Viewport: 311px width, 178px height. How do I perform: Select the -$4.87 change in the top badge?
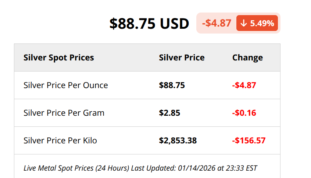[x=217, y=23]
